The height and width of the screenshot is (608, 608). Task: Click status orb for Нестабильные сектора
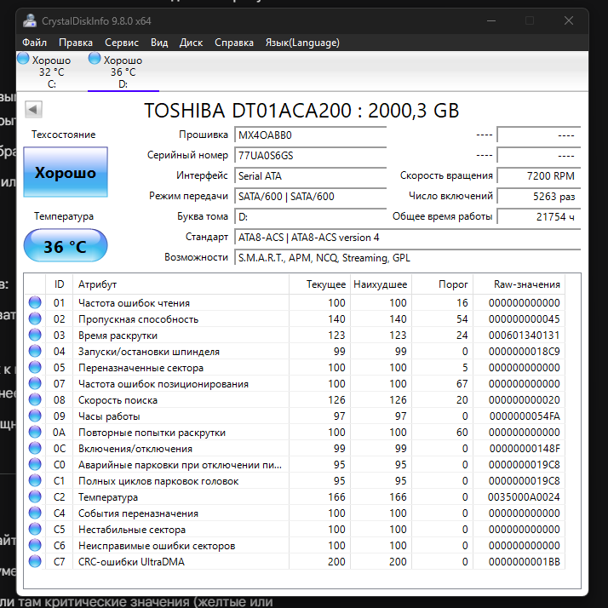coord(35,530)
